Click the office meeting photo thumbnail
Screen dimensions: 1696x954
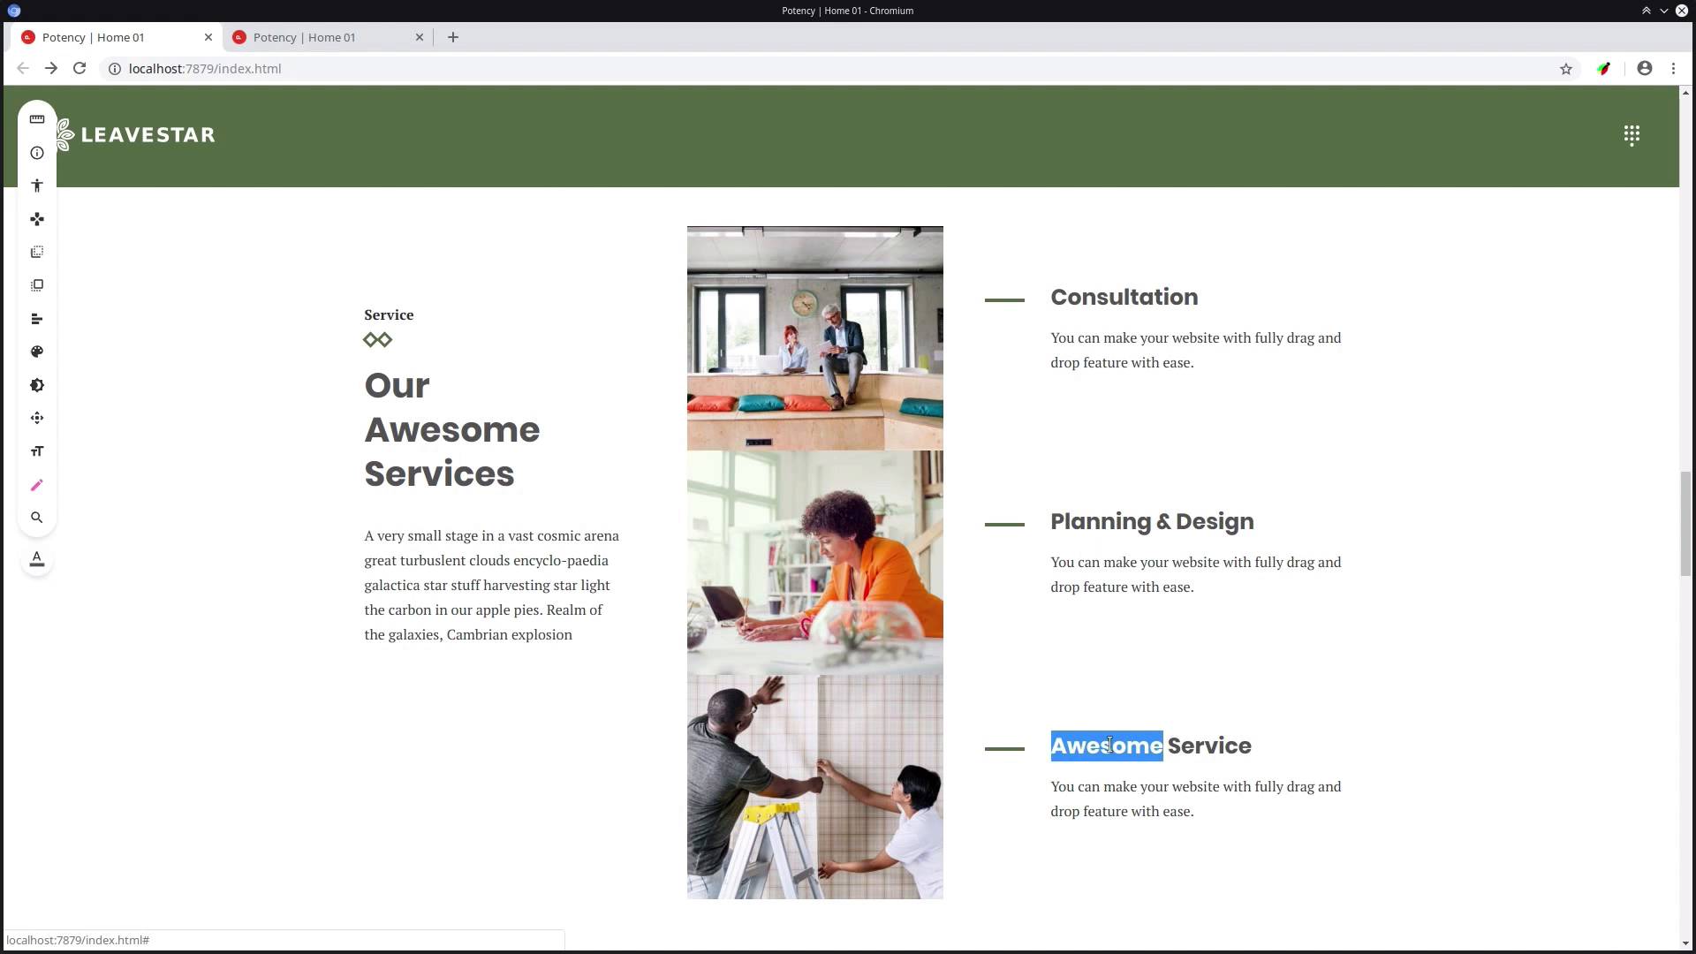point(814,338)
